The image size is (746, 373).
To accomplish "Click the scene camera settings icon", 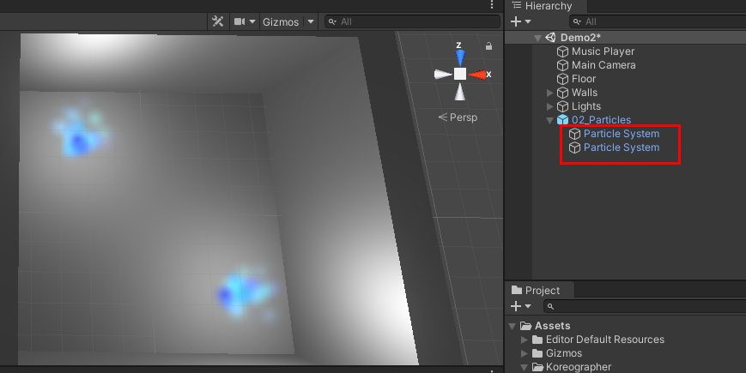I will (240, 21).
